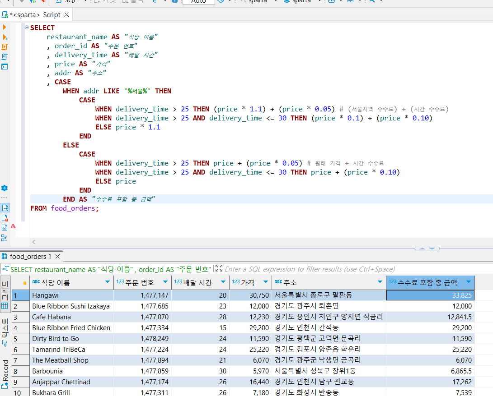Select the Blue Ribbon Fried Chicken cell
Viewport: 493px width, 396px height.
(72, 327)
